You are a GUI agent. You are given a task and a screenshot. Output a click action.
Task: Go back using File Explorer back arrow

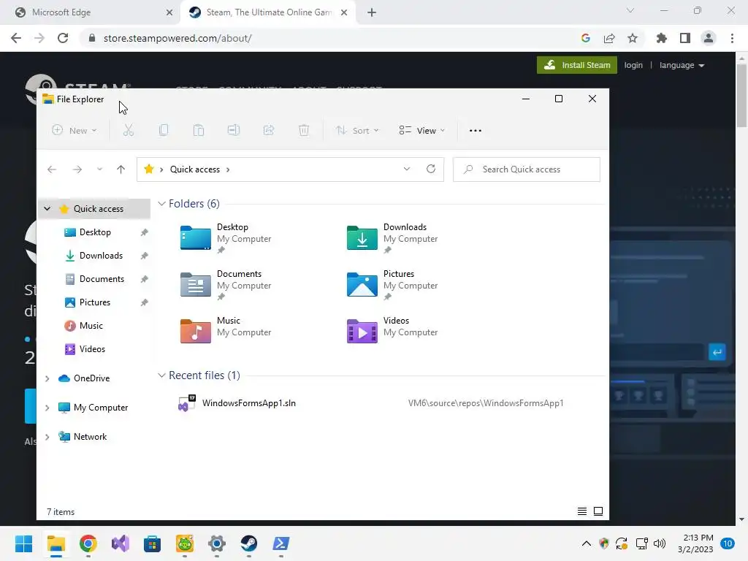click(52, 169)
